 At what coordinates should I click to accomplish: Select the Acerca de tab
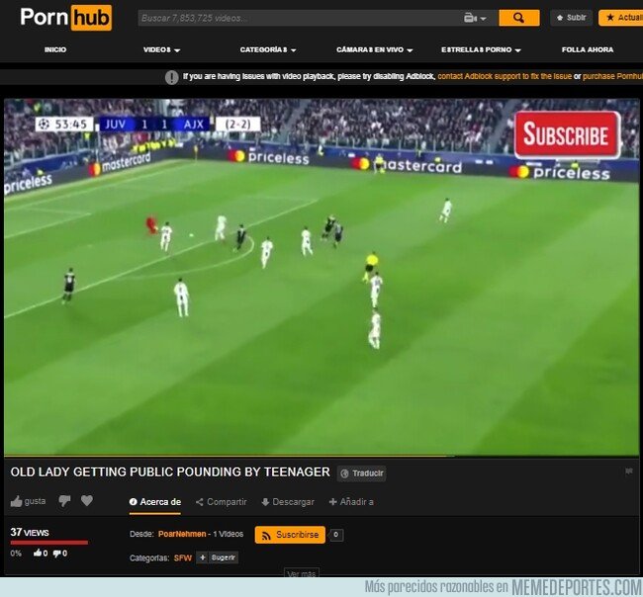(x=155, y=502)
